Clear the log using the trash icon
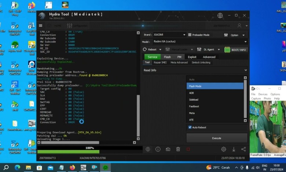The width and height of the screenshot is (286, 172). coord(178,149)
